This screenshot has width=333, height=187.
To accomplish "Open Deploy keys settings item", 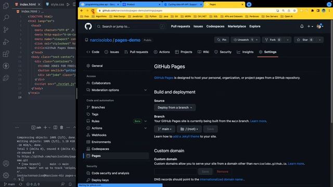I will (x=117, y=180).
